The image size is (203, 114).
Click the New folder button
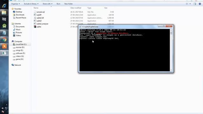click(x=69, y=4)
